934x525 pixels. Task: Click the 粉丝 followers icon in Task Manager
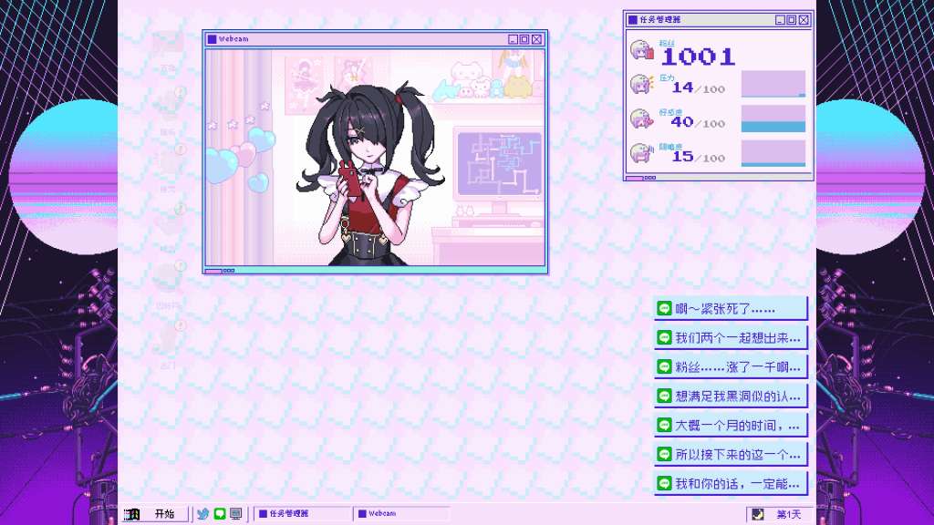coord(642,51)
